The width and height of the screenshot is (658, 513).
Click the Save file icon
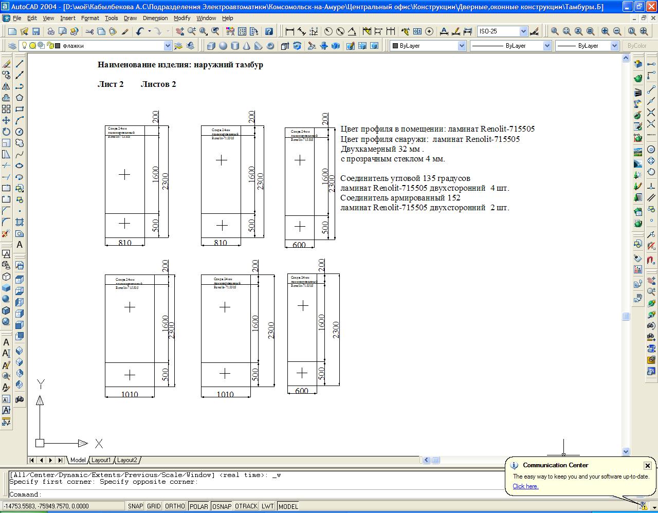pyautogui.click(x=35, y=31)
